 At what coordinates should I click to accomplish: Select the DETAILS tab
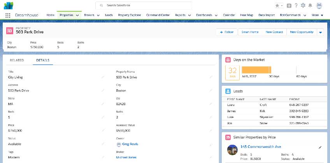click(x=43, y=60)
